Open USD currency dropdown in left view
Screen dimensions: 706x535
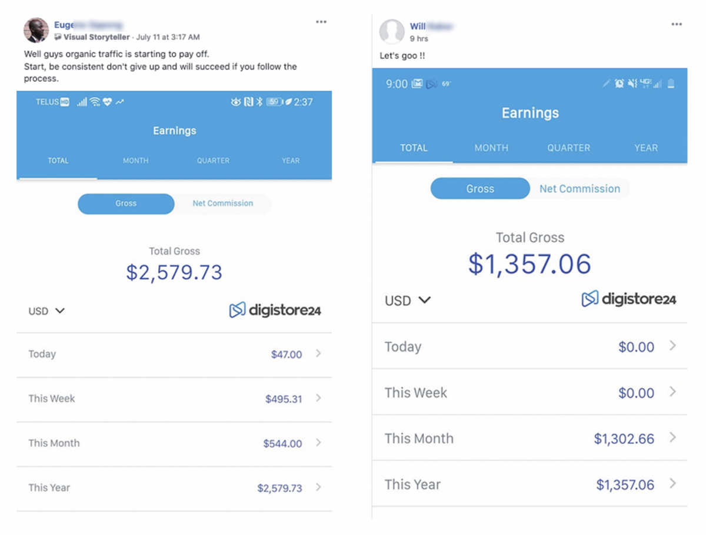(x=46, y=310)
